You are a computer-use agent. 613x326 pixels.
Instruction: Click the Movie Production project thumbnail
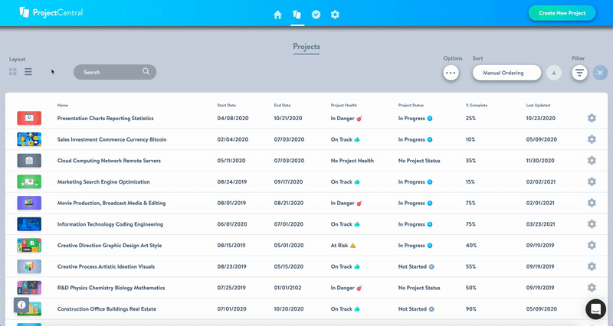pos(29,203)
